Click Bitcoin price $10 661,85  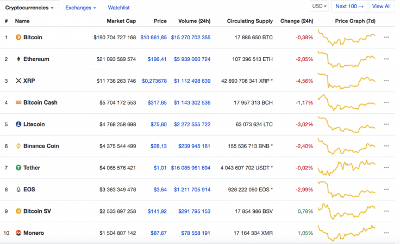pos(154,38)
